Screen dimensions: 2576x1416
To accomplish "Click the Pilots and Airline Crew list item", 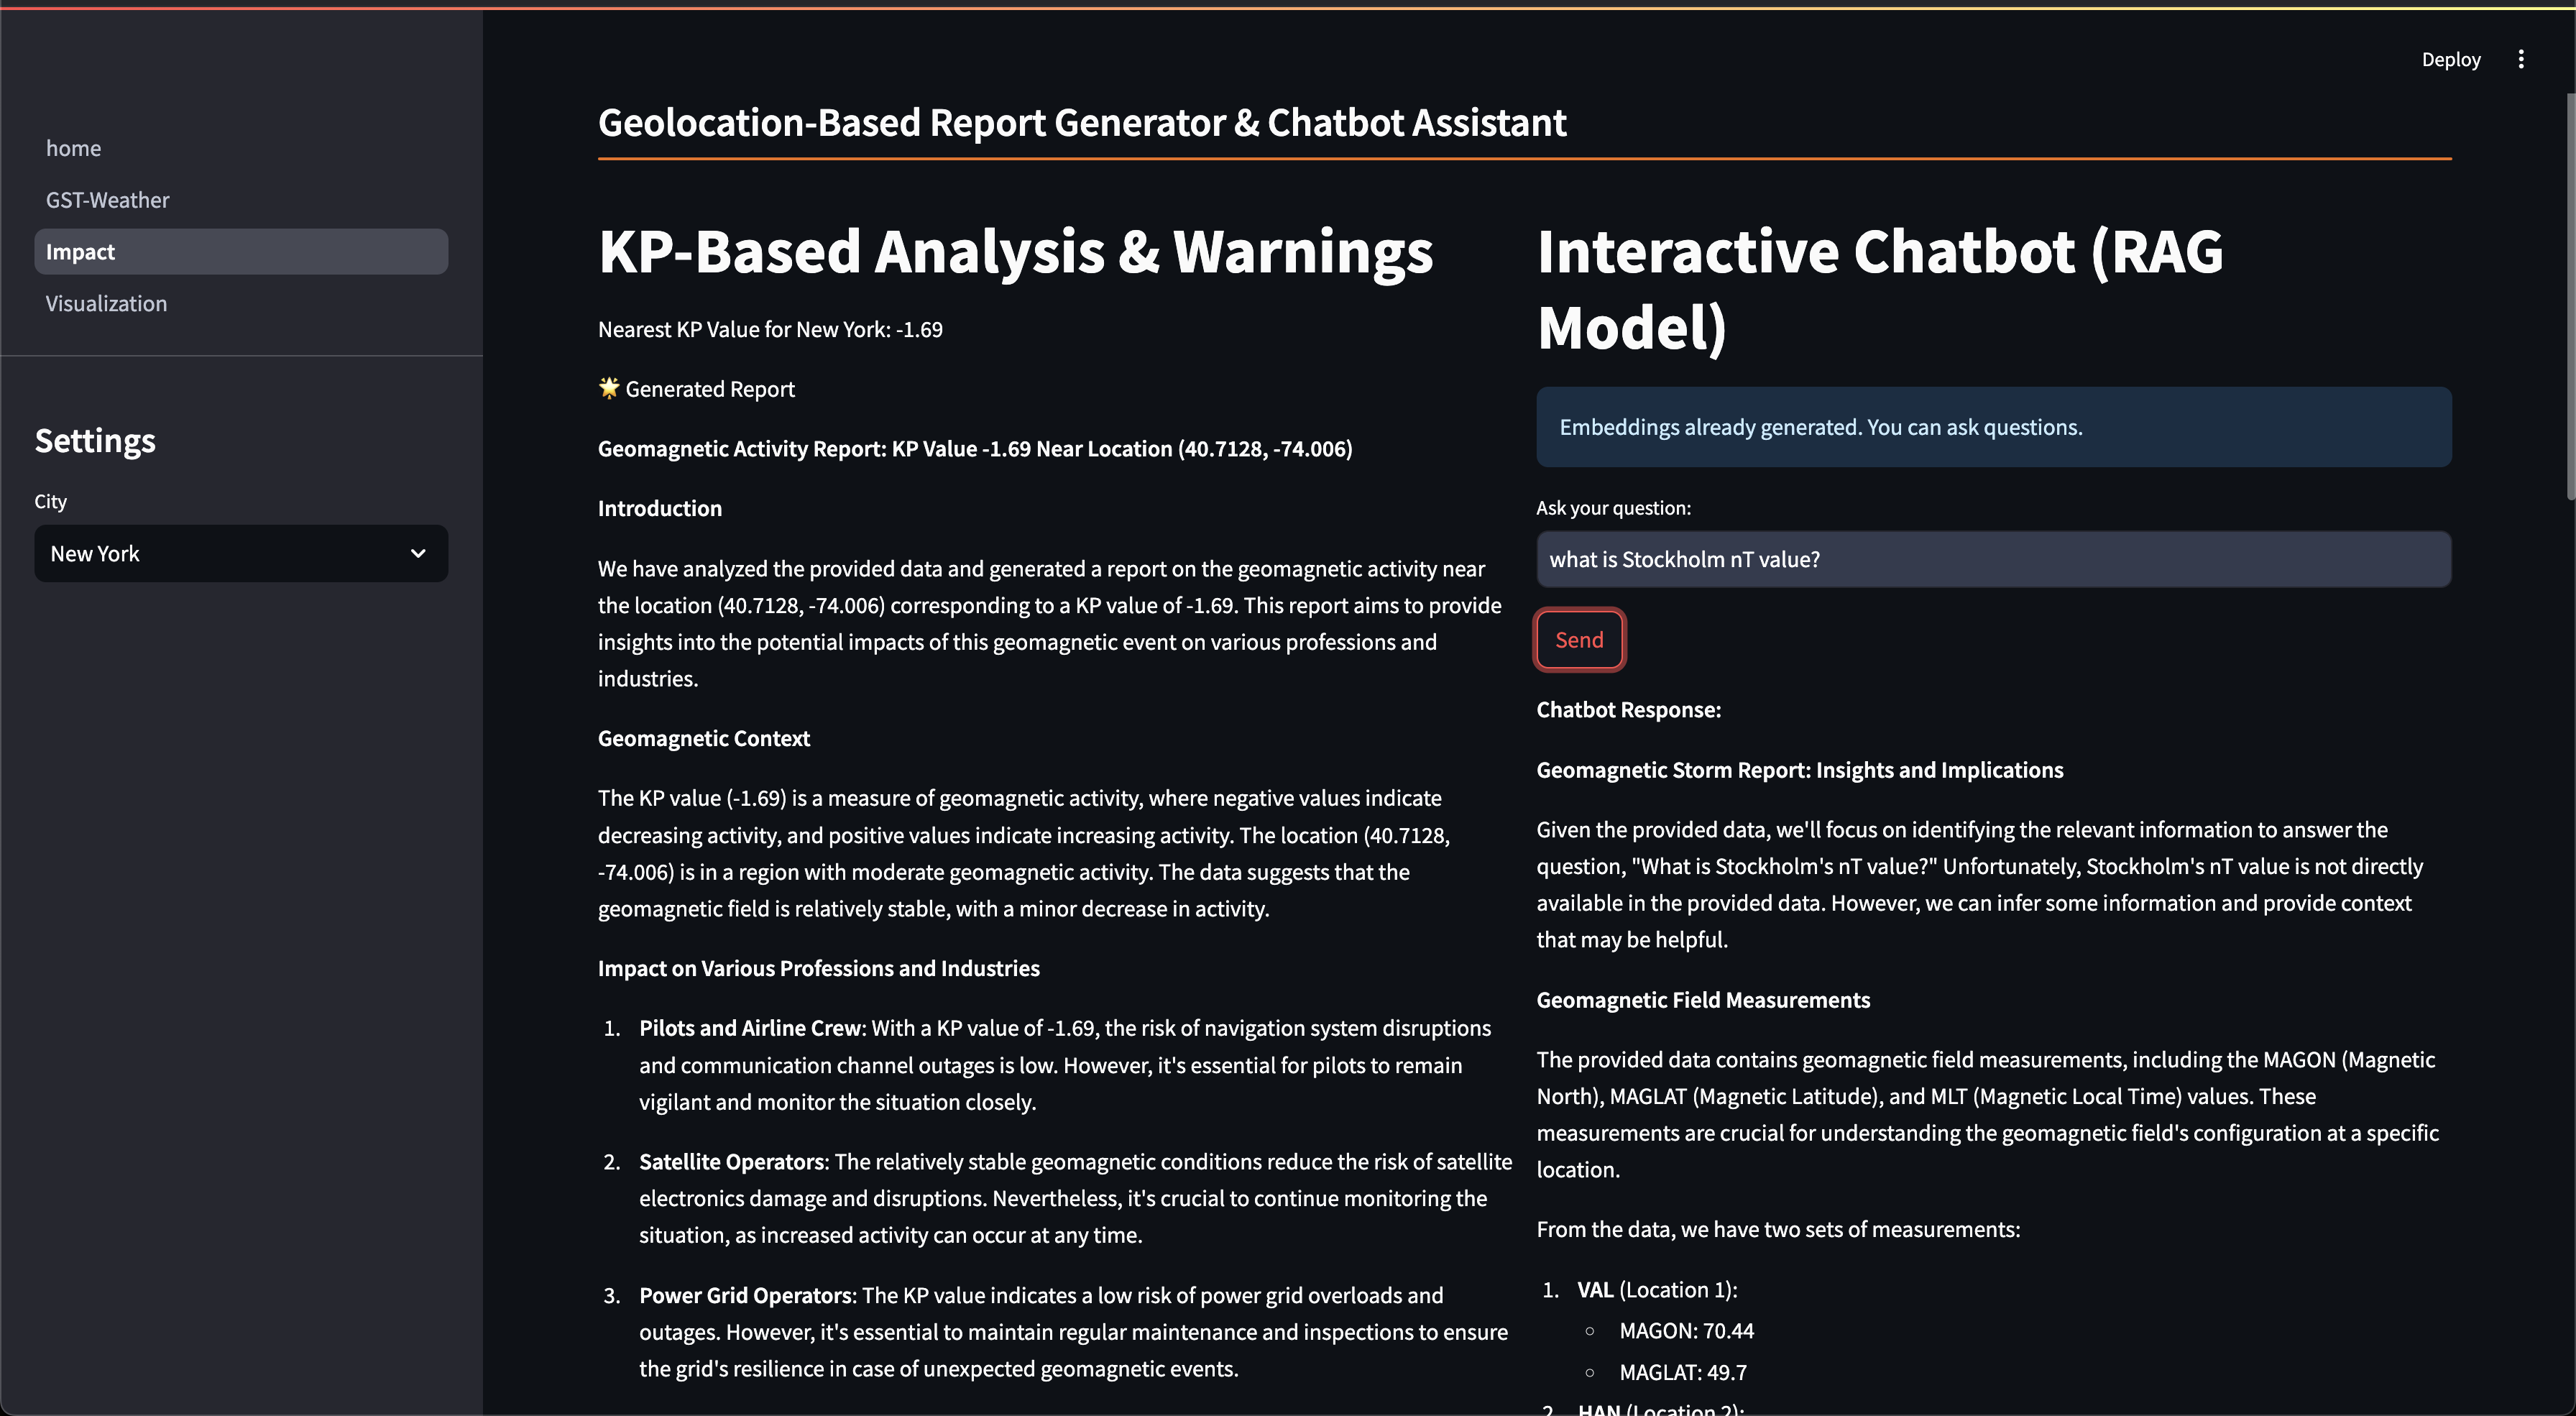I will click(750, 1028).
